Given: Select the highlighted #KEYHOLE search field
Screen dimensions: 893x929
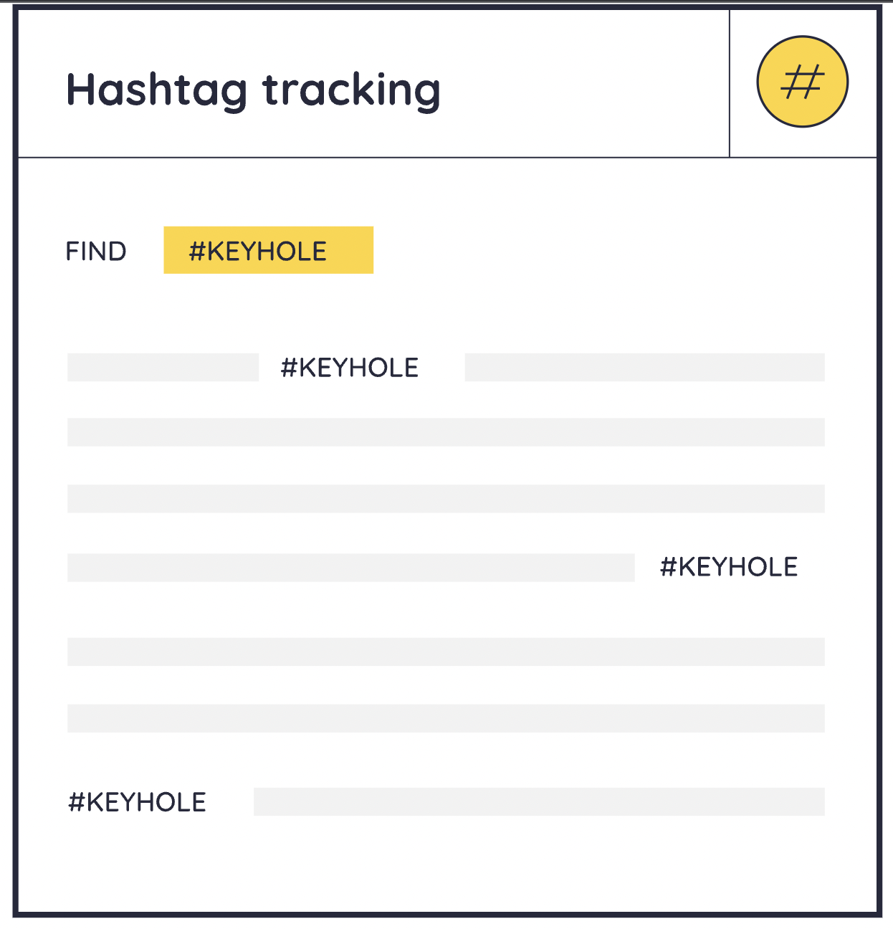Looking at the screenshot, I should (268, 250).
